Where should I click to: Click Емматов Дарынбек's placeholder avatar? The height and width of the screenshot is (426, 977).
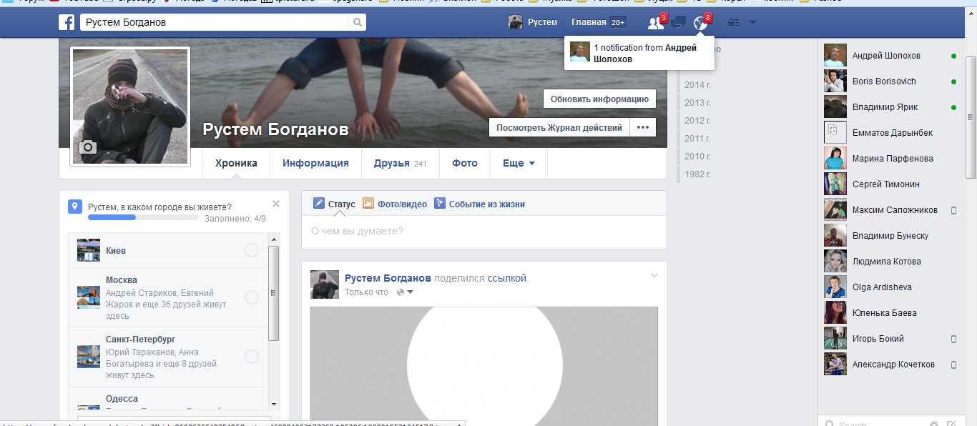pos(835,133)
